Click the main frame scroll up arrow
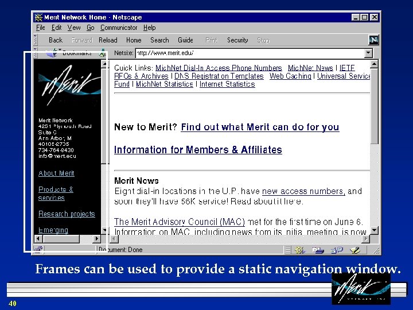The width and height of the screenshot is (413, 310). click(374, 64)
